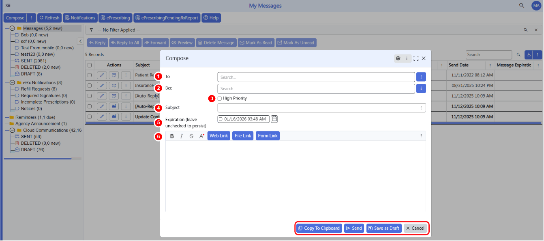
Task: Click the search icon in the filter bar
Action: (526, 30)
